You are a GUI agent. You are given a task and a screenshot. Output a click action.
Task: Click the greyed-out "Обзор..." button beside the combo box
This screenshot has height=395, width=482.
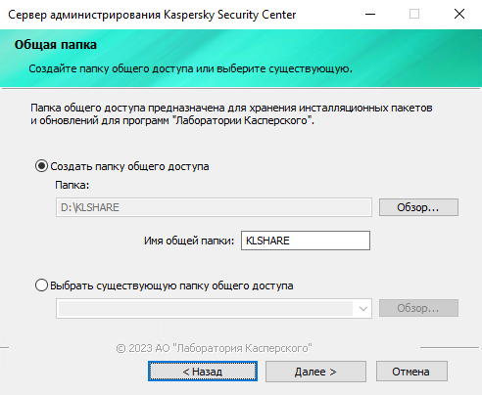(x=418, y=308)
